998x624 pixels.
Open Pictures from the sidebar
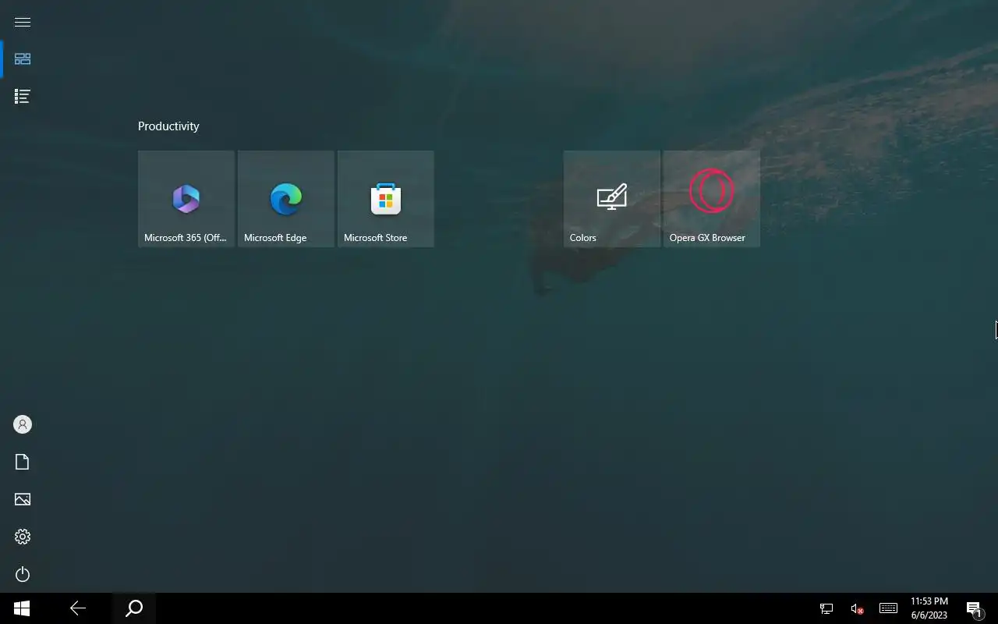23,499
